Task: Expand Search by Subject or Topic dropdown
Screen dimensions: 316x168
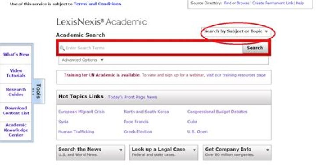Action: (x=236, y=31)
